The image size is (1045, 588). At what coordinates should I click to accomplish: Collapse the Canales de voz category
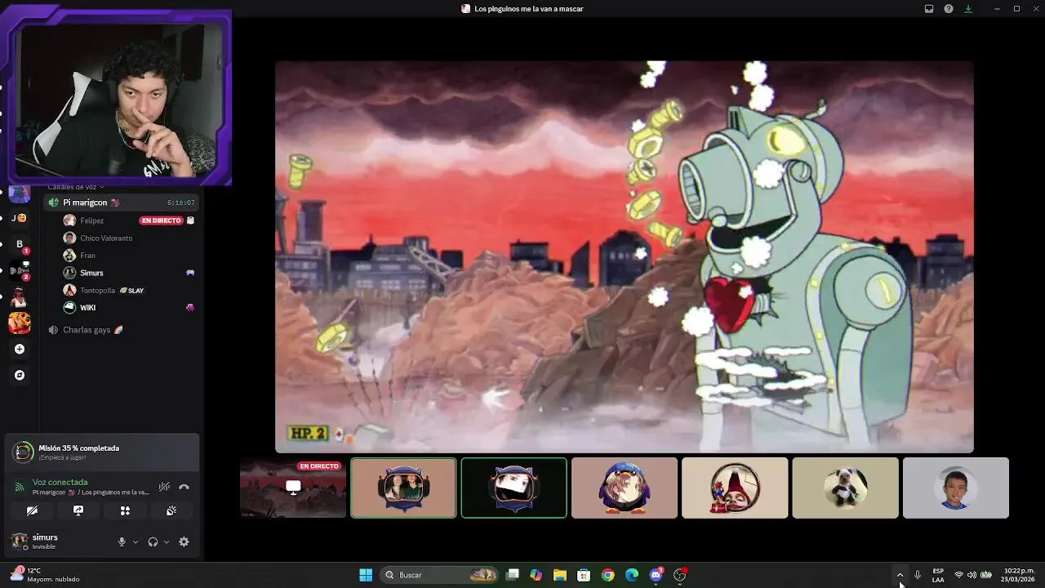click(x=75, y=187)
